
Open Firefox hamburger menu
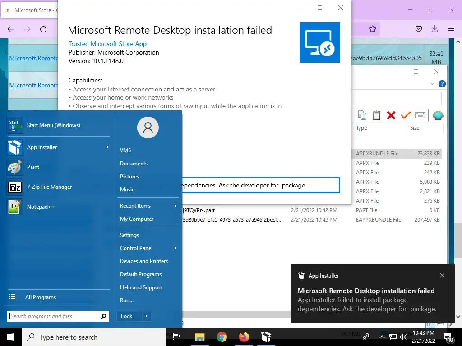[x=451, y=29]
